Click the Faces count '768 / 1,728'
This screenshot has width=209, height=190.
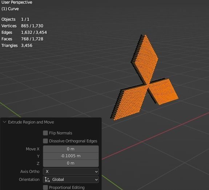pyautogui.click(x=32, y=39)
